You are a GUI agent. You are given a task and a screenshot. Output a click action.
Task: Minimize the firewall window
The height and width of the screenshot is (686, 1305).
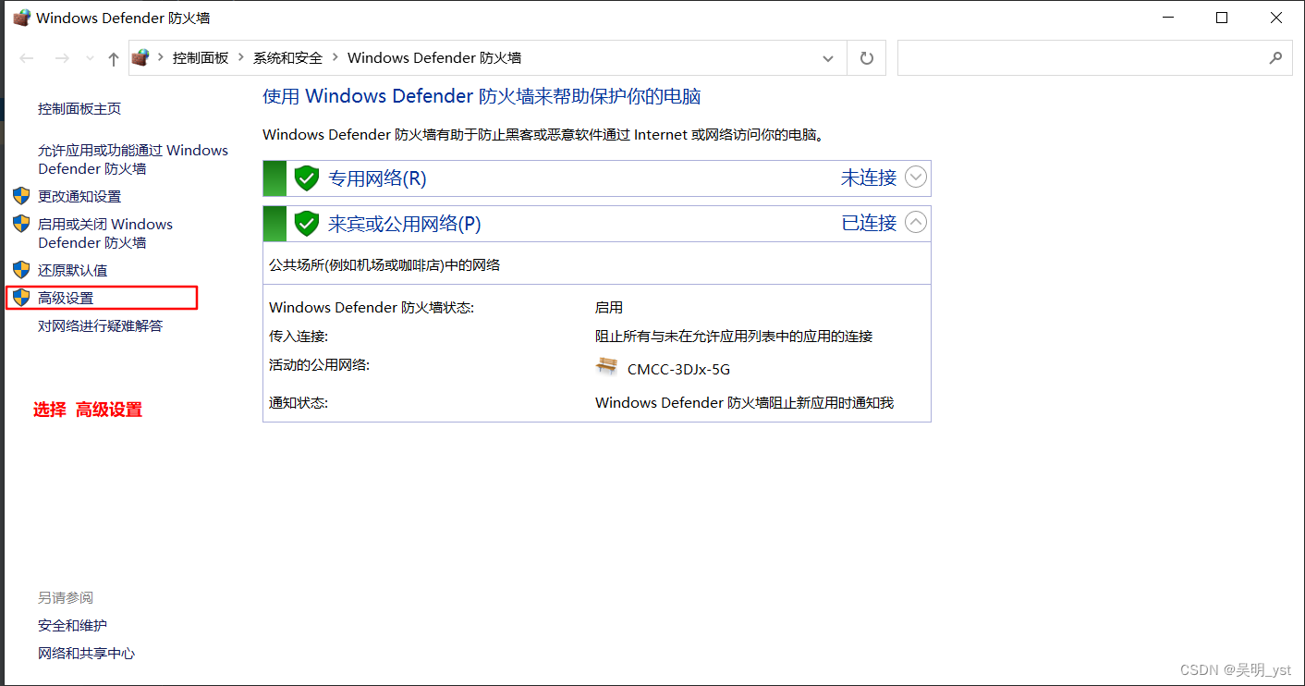pyautogui.click(x=1168, y=18)
